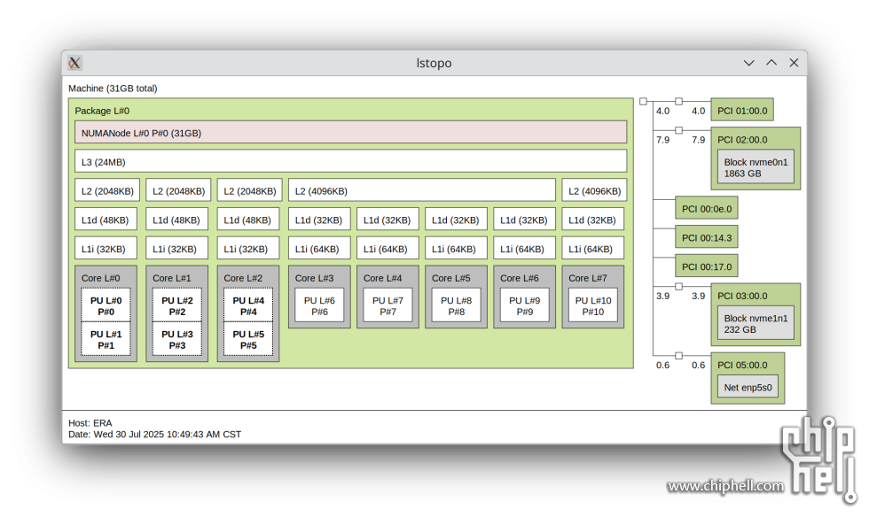The height and width of the screenshot is (517, 869).
Task: Click the L1i (64KB) box above Core L#3
Action: [319, 248]
